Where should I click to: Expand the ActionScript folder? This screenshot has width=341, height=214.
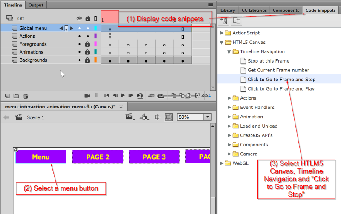pos(222,33)
